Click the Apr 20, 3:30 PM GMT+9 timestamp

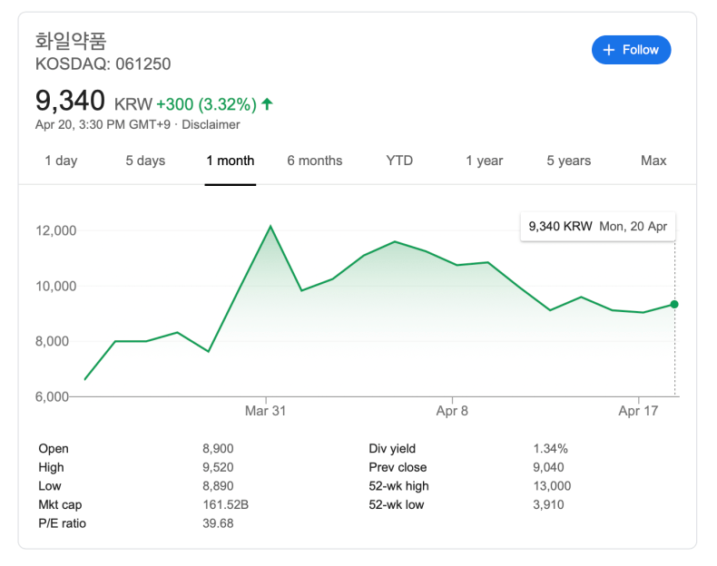103,124
